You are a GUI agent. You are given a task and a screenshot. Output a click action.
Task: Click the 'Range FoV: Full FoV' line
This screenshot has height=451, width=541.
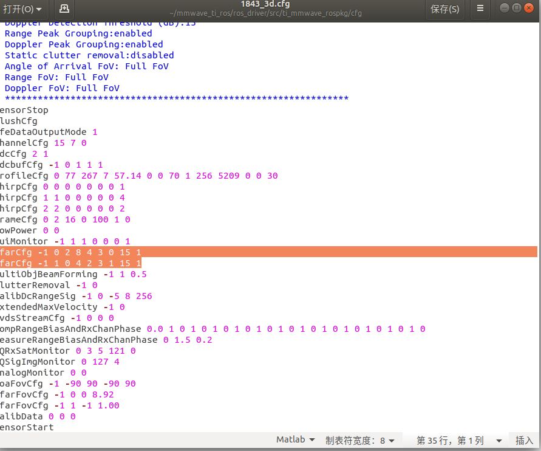click(x=56, y=77)
